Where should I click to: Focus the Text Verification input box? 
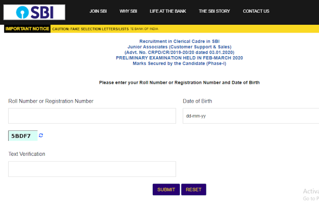point(92,169)
